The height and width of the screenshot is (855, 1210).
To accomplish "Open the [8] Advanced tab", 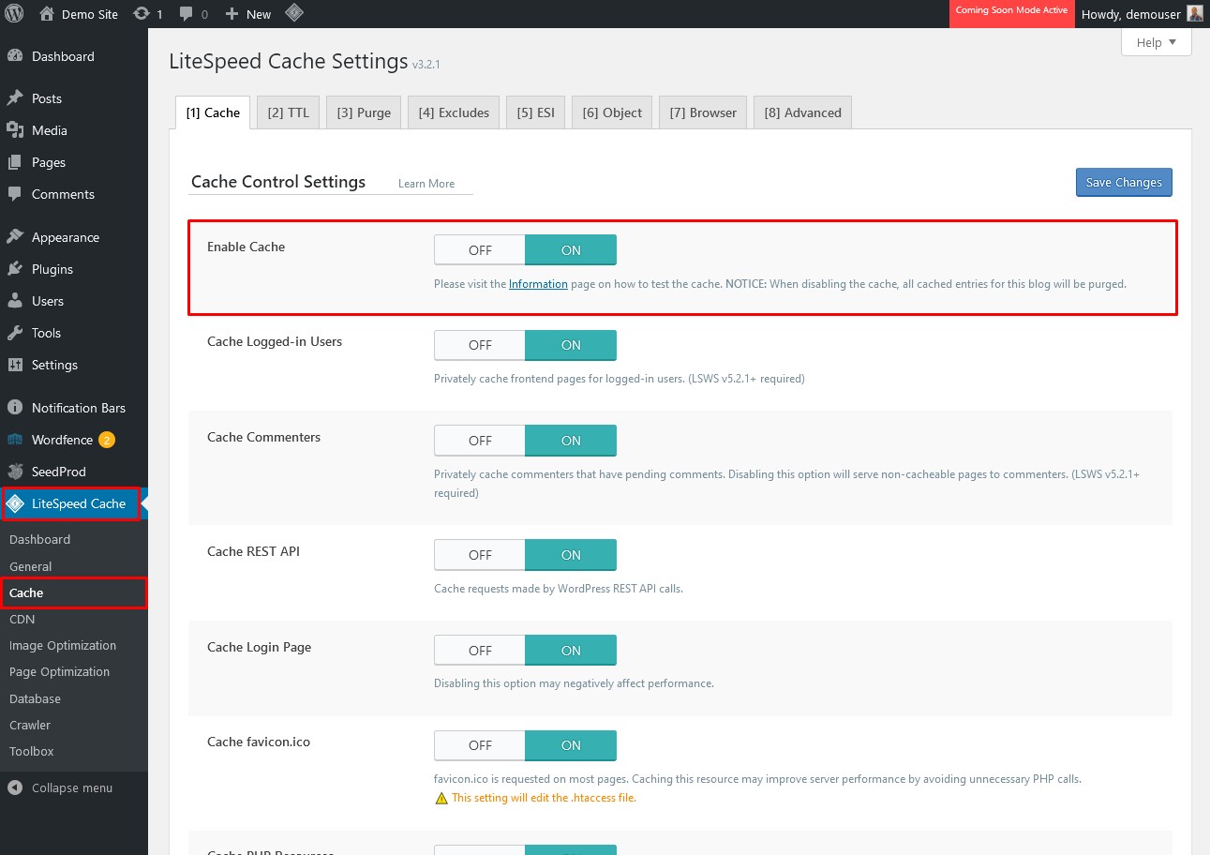I will [802, 112].
